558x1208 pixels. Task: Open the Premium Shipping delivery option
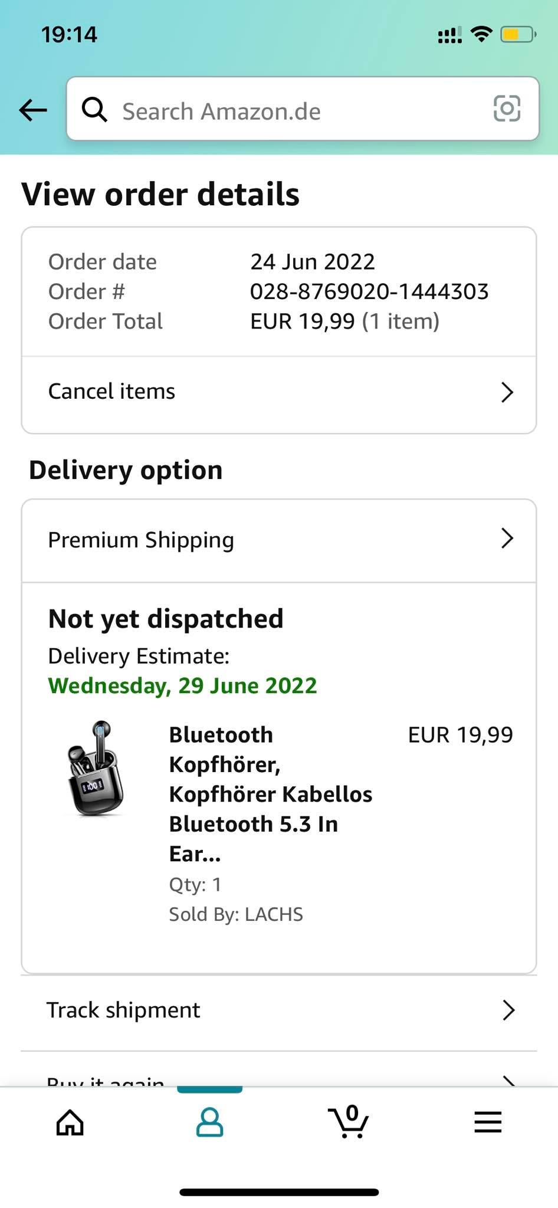click(279, 541)
